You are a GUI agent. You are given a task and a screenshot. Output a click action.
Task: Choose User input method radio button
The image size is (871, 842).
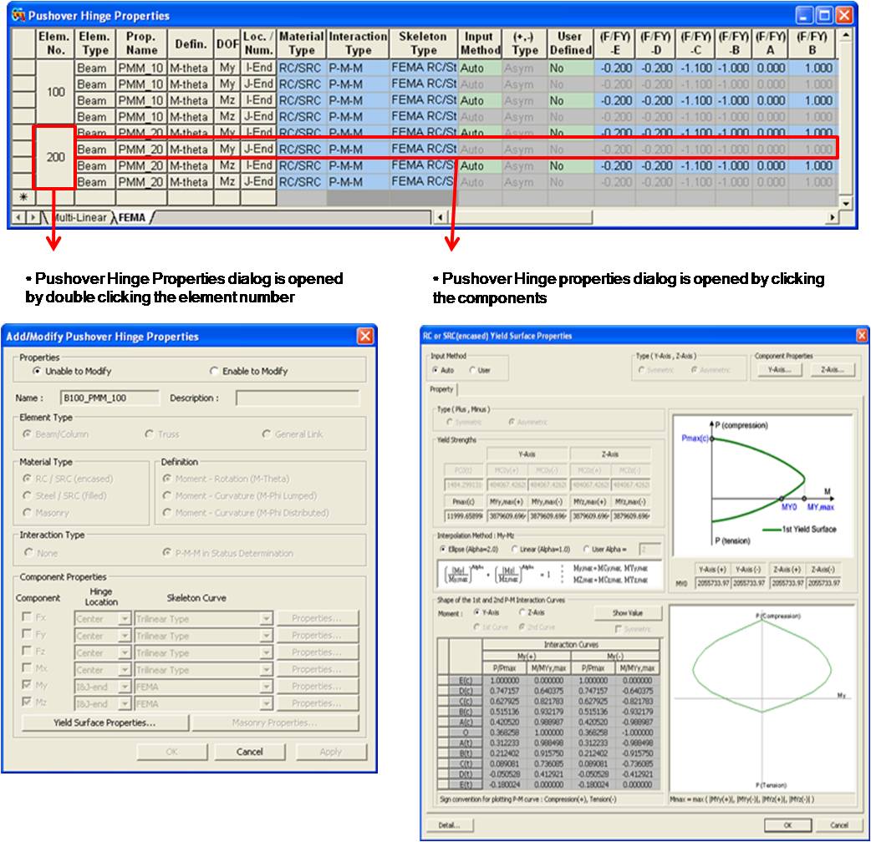[x=473, y=370]
